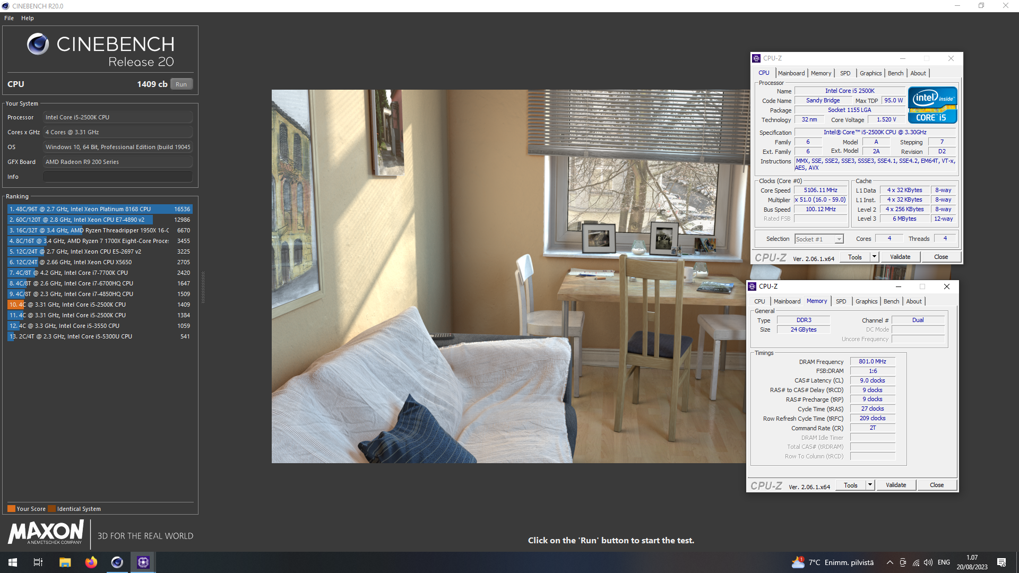Click the ranking panel divider handle
This screenshot has width=1019, height=573.
(x=203, y=287)
